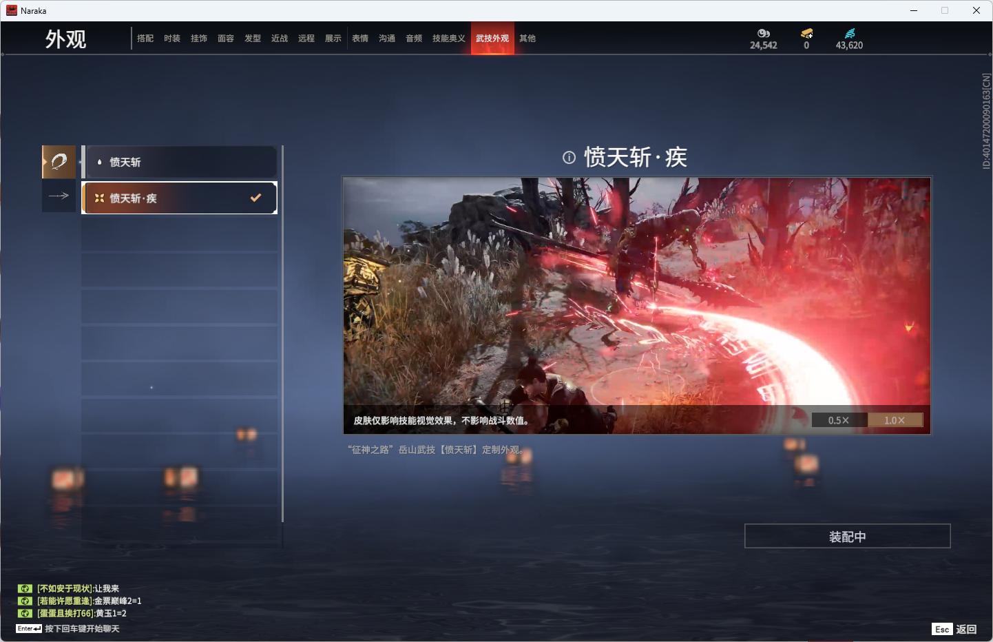
Task: Open the 展示 tab
Action: click(333, 39)
